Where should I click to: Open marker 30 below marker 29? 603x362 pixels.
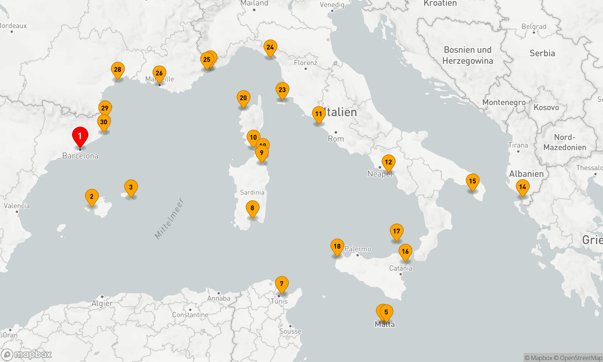coord(104,122)
